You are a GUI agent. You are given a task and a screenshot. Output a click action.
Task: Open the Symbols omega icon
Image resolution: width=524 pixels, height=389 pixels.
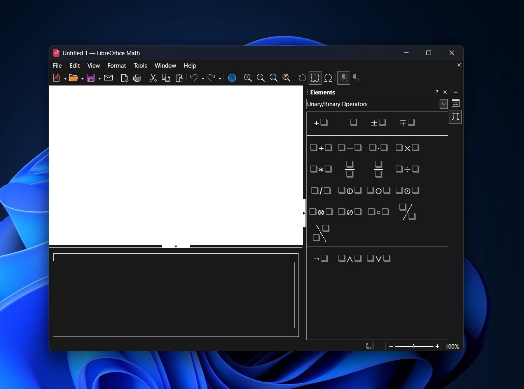coord(328,78)
